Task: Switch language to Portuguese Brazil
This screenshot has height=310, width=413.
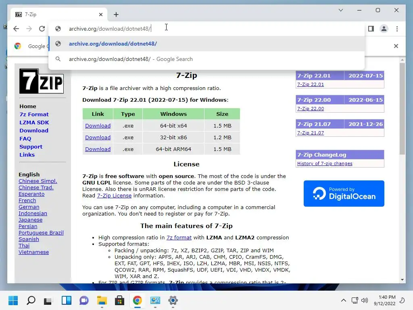Action: click(41, 233)
